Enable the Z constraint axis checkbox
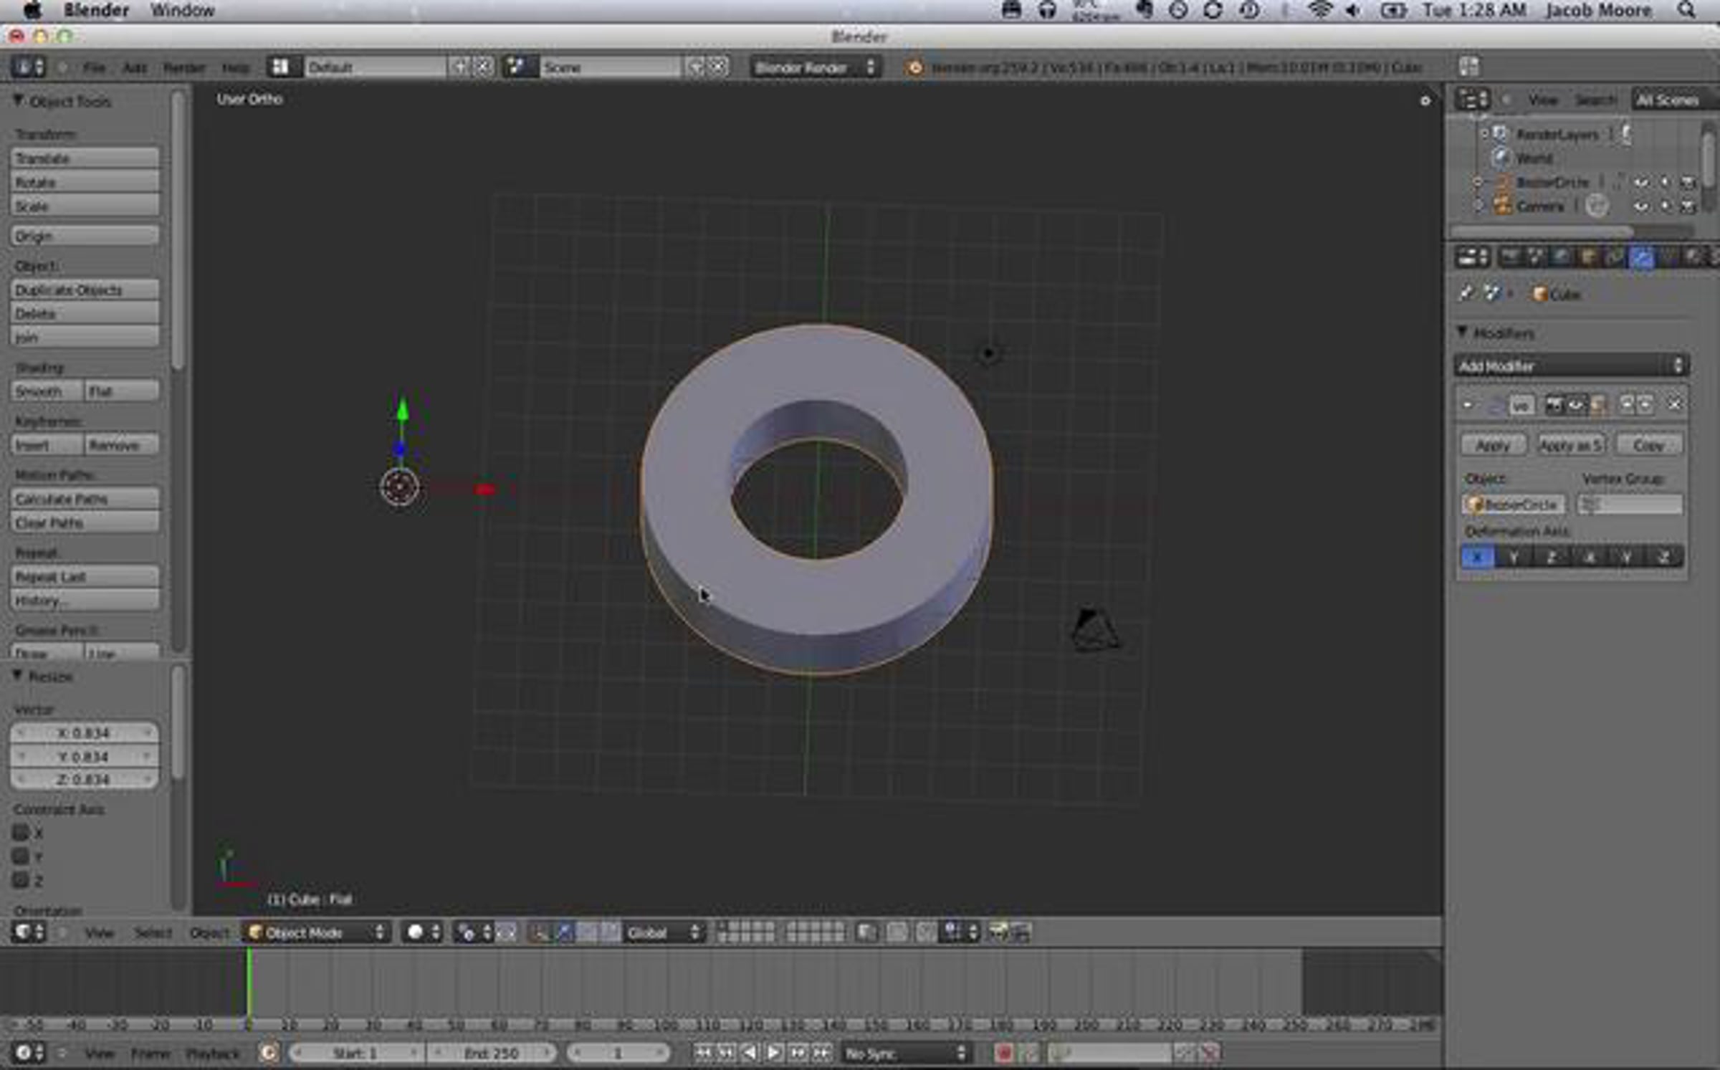Image resolution: width=1720 pixels, height=1070 pixels. point(21,880)
